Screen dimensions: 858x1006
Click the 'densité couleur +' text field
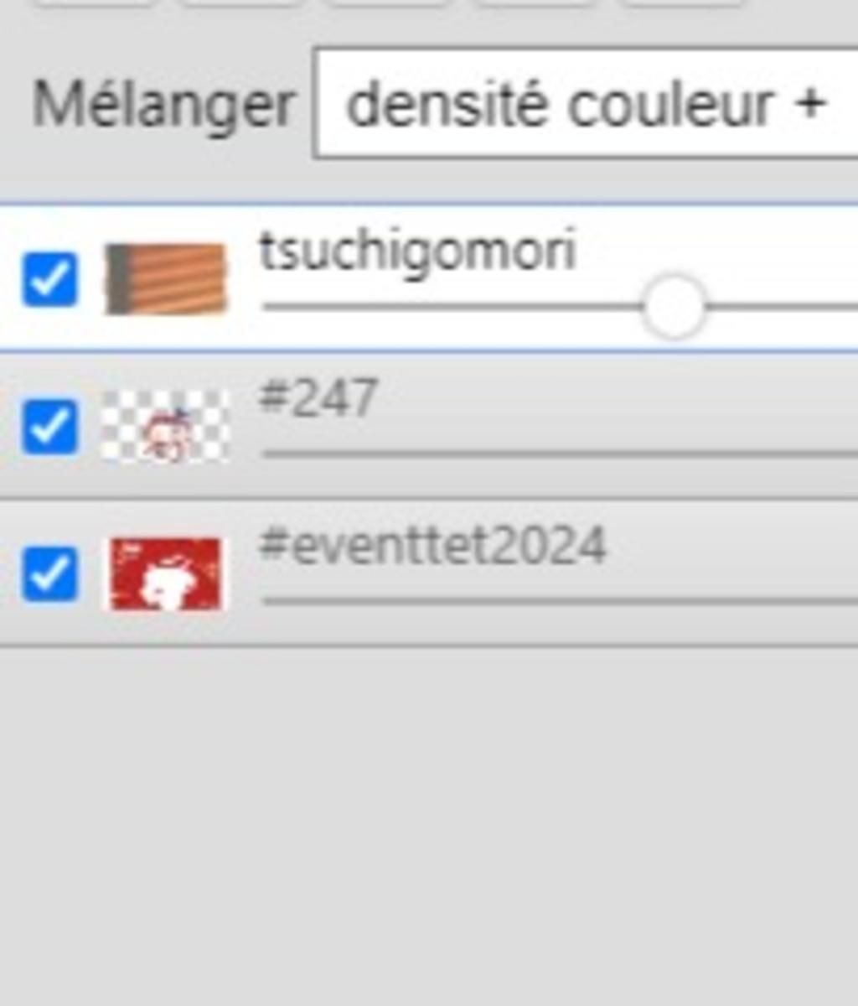586,104
